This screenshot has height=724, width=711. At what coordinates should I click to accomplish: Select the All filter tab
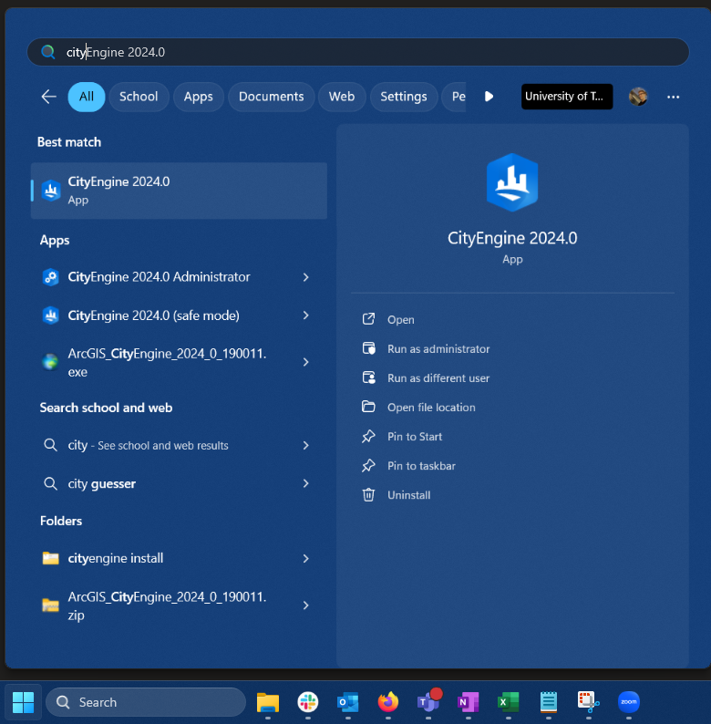click(x=87, y=97)
